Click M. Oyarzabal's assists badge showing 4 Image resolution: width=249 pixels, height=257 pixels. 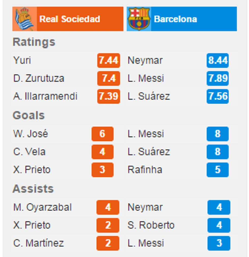point(107,207)
